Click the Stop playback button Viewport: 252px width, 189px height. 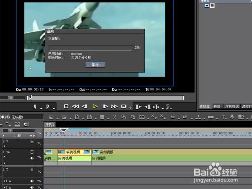(x=66, y=106)
